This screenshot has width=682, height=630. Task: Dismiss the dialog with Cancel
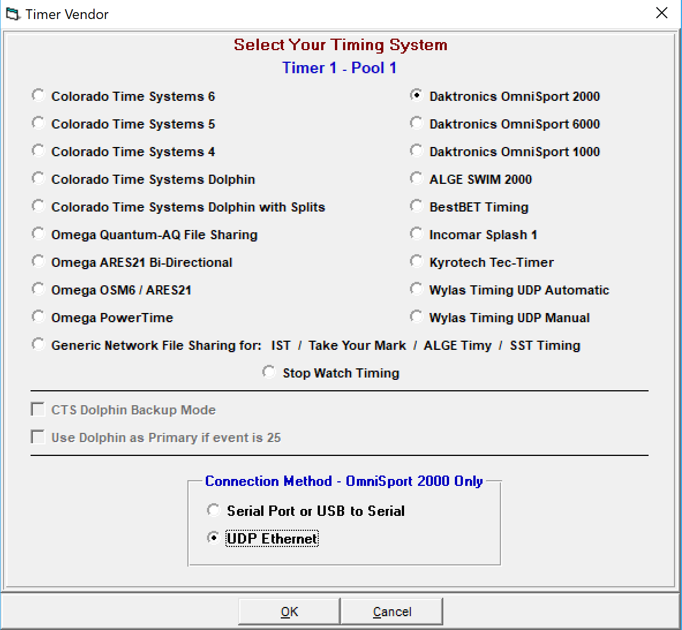click(392, 611)
